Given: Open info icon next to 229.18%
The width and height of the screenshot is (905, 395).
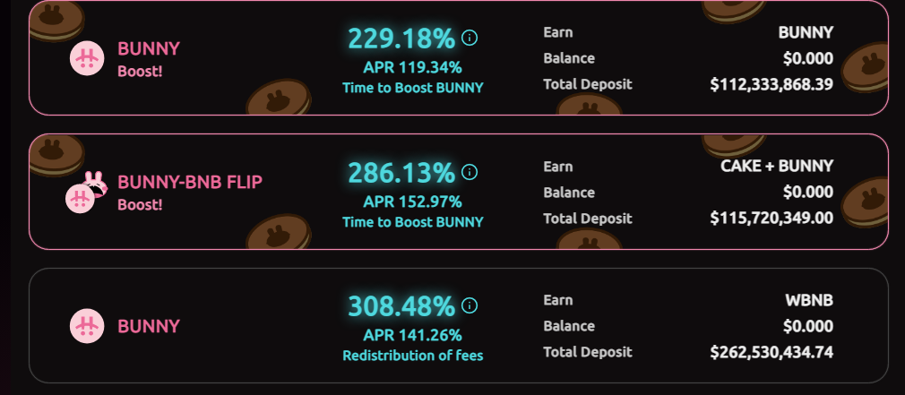Looking at the screenshot, I should [470, 39].
